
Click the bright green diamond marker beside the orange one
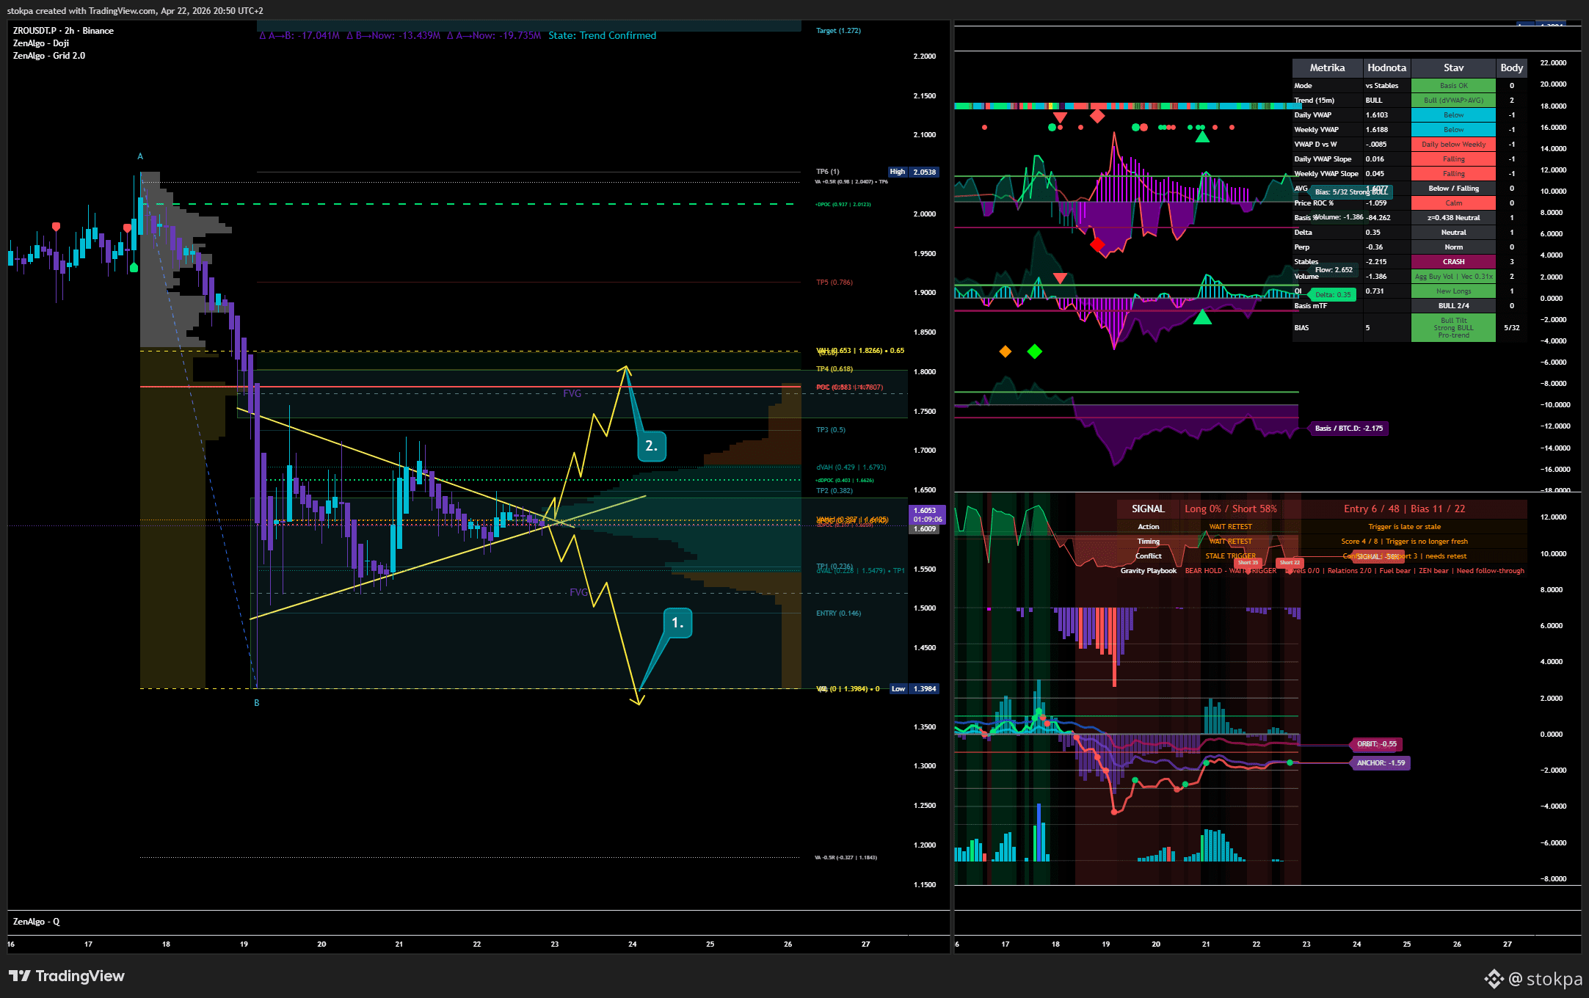1035,352
